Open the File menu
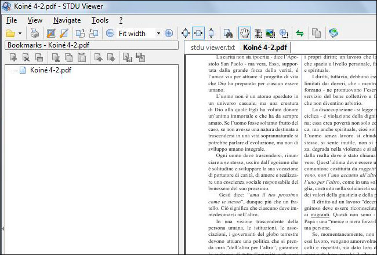Viewport: 377px width, 255px height. [x=12, y=20]
